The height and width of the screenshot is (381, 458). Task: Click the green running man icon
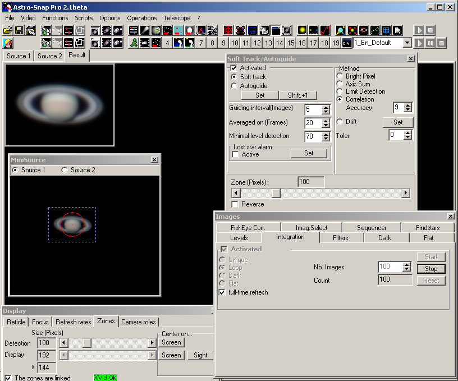134,43
